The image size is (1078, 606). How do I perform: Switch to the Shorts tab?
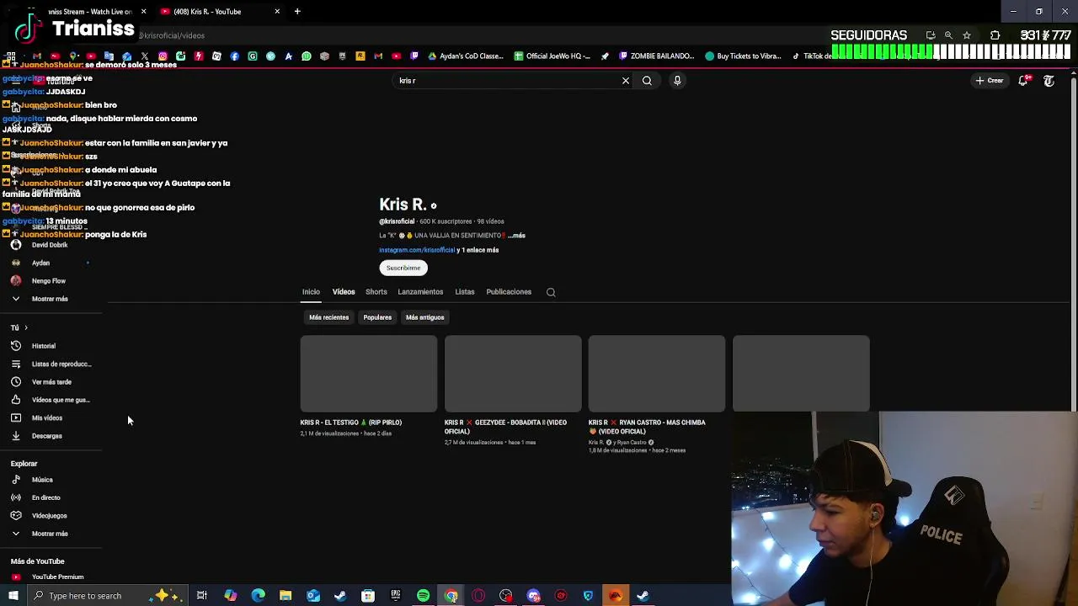click(x=376, y=292)
